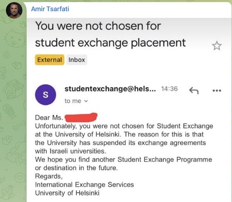Click the studentexchange@hels... sender address
The height and width of the screenshot is (202, 232).
tap(110, 89)
